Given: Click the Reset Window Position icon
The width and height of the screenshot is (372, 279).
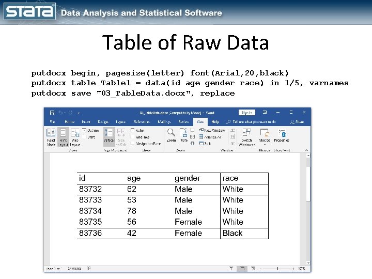Looking at the screenshot, I should click(233, 144).
